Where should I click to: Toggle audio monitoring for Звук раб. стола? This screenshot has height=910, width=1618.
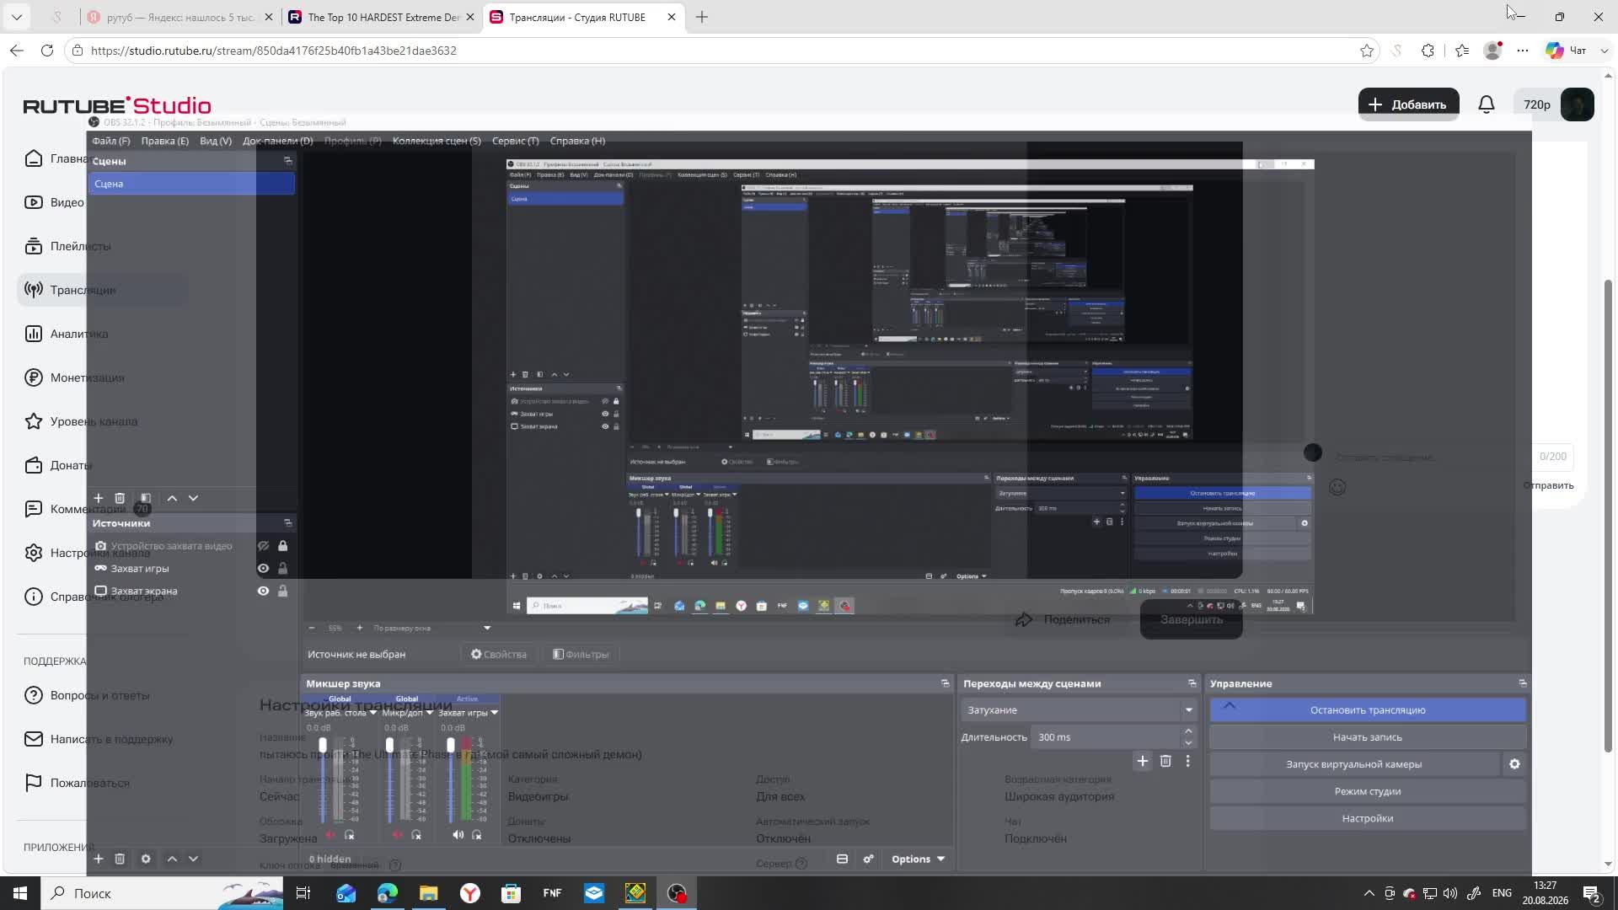(350, 835)
